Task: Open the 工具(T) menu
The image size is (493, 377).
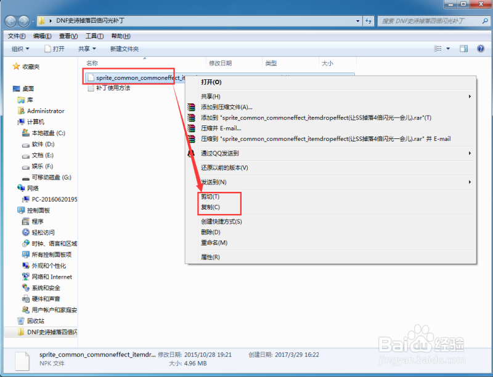Action: pyautogui.click(x=94, y=36)
